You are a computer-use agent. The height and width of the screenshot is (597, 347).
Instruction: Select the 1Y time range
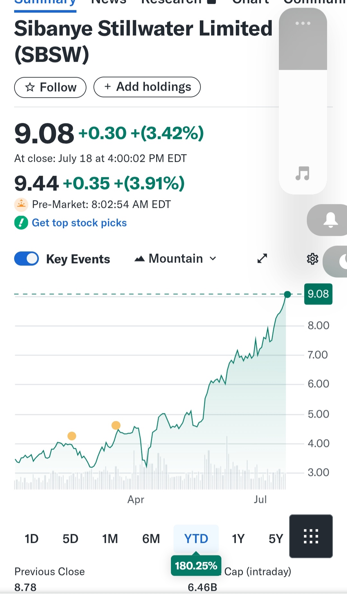[x=238, y=538]
